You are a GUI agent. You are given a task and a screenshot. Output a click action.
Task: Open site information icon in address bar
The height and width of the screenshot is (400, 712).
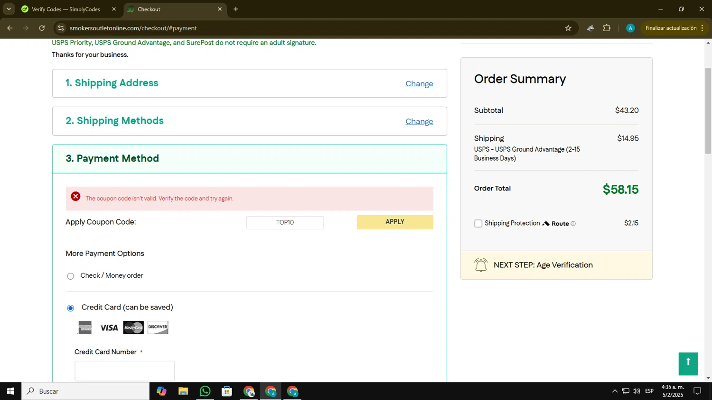[x=61, y=28]
